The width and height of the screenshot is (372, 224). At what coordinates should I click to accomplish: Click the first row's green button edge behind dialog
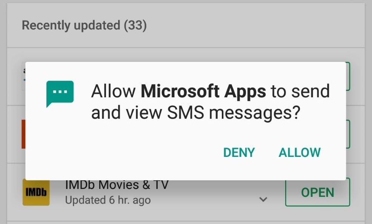(x=348, y=76)
